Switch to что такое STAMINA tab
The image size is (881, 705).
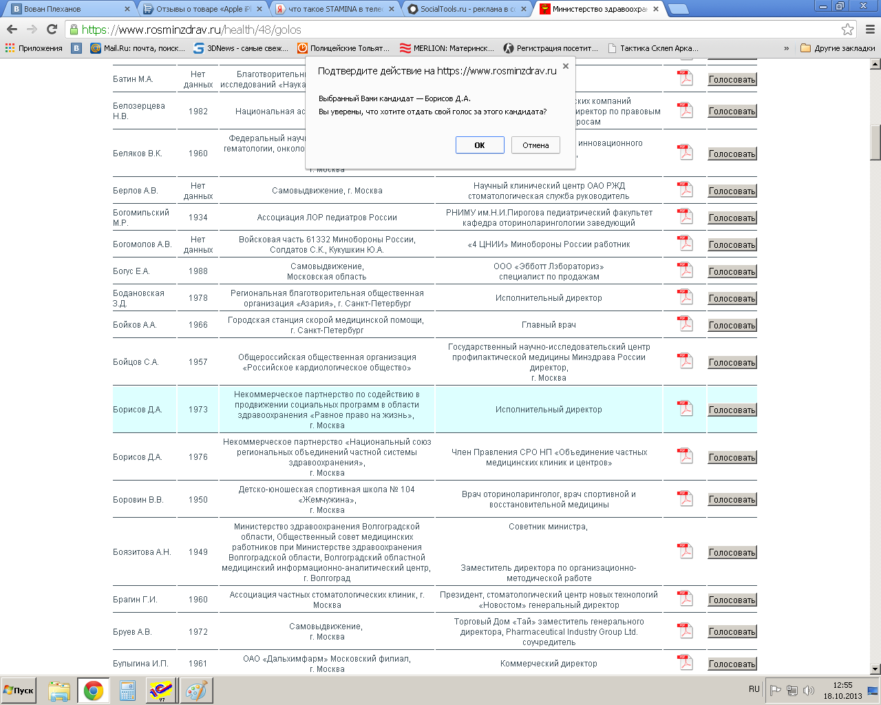pyautogui.click(x=335, y=9)
